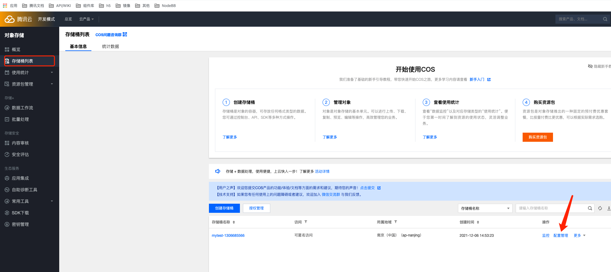This screenshot has height=272, width=611.
Task: Expand the 使用统计 sidebar menu
Action: click(52, 72)
